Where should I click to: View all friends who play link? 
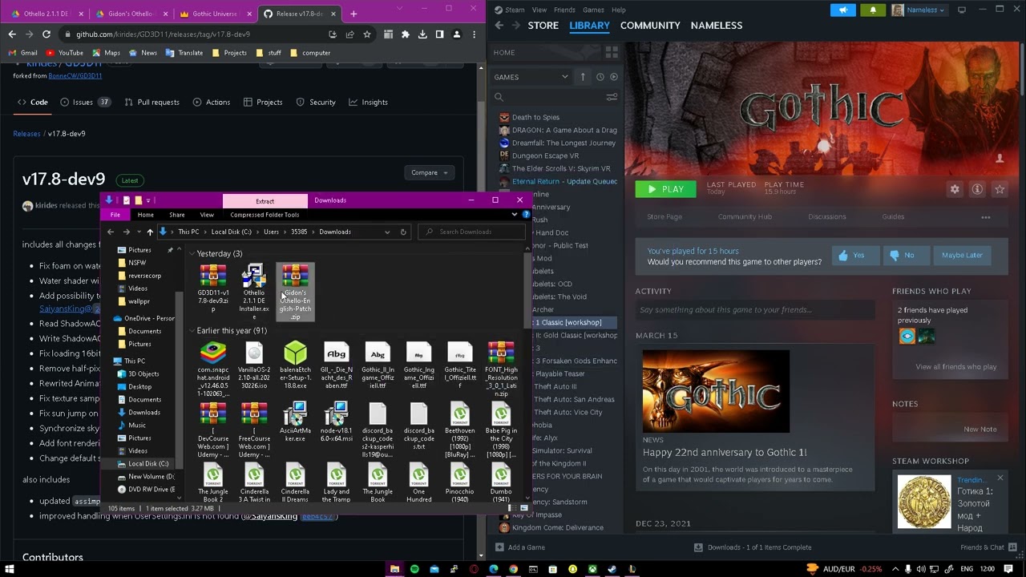[955, 367]
